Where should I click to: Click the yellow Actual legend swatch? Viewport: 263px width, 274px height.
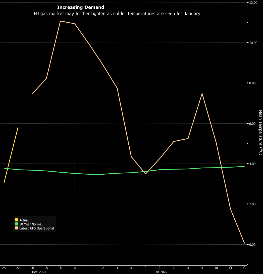click(x=17, y=220)
